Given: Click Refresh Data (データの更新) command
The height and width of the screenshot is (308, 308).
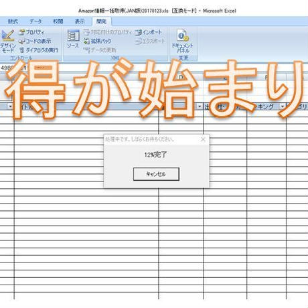Looking at the screenshot, I should (100, 50).
